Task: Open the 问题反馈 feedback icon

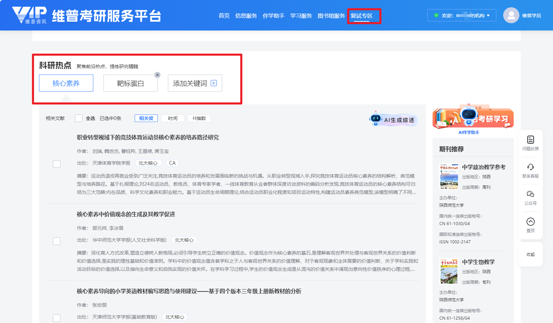Action: point(530,140)
